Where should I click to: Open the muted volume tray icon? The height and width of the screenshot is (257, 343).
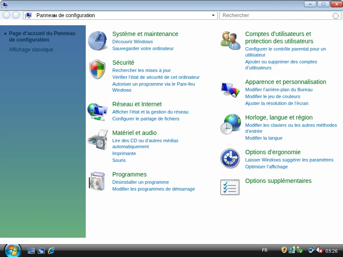(x=319, y=250)
